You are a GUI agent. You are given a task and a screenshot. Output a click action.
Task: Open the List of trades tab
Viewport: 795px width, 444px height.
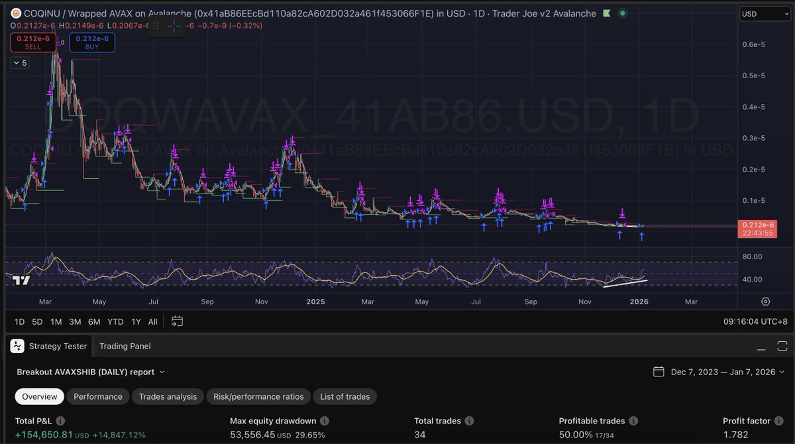point(345,396)
